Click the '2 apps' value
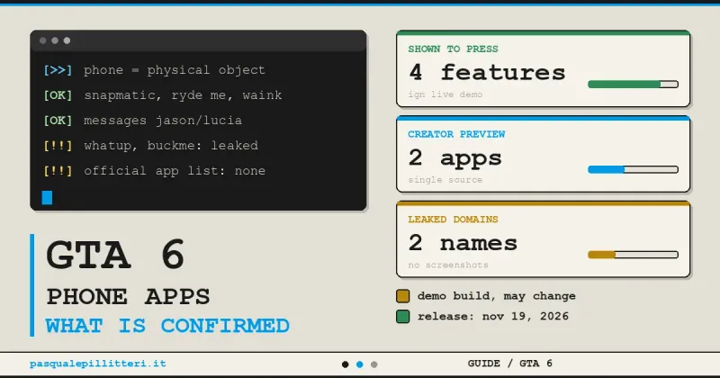720x378 pixels. coord(455,158)
